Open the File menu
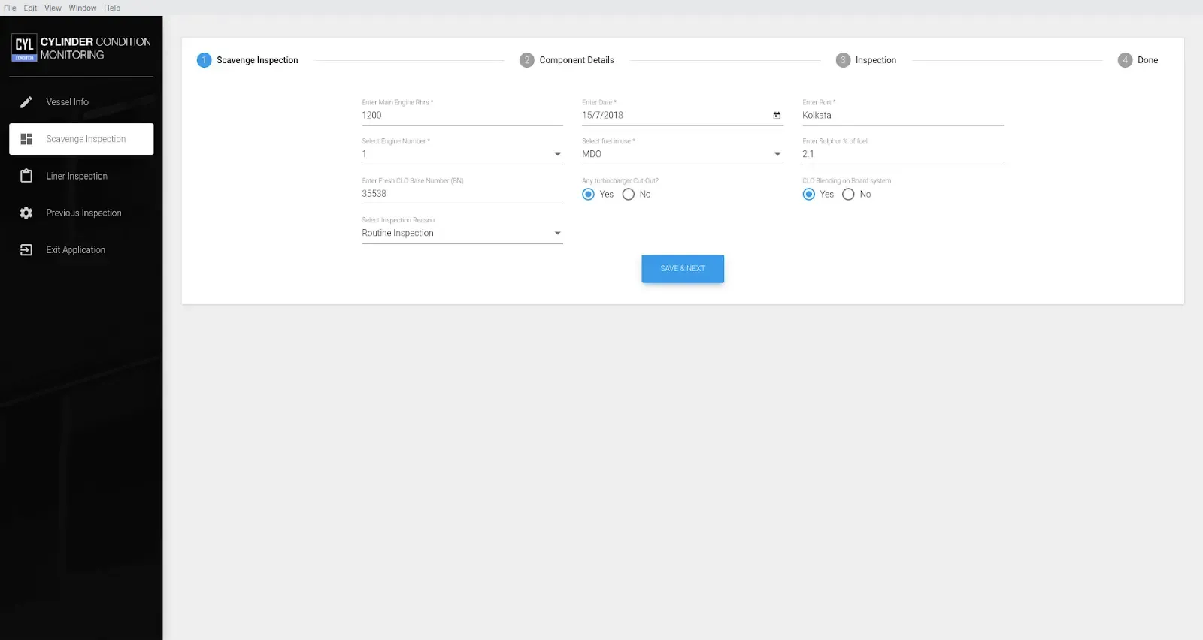Screen dimensions: 1203x640 (10, 8)
